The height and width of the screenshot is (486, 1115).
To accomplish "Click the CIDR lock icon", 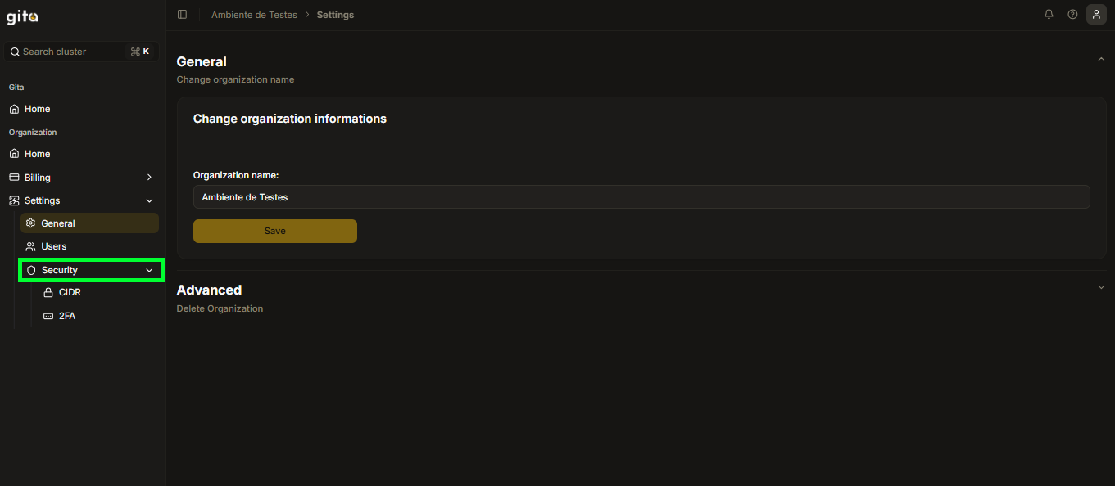I will click(48, 293).
